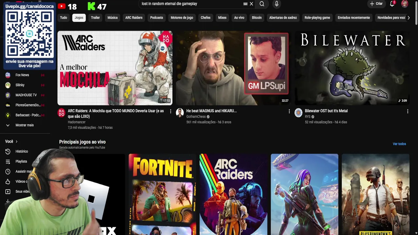
Task: Click Ver todos link for live games
Action: click(x=399, y=144)
